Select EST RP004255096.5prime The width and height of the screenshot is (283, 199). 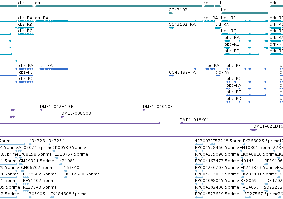[x=199, y=158]
